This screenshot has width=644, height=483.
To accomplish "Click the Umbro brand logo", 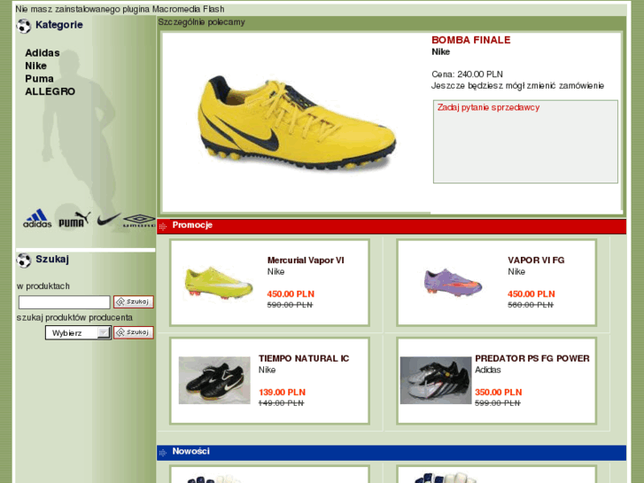I will coord(139,221).
